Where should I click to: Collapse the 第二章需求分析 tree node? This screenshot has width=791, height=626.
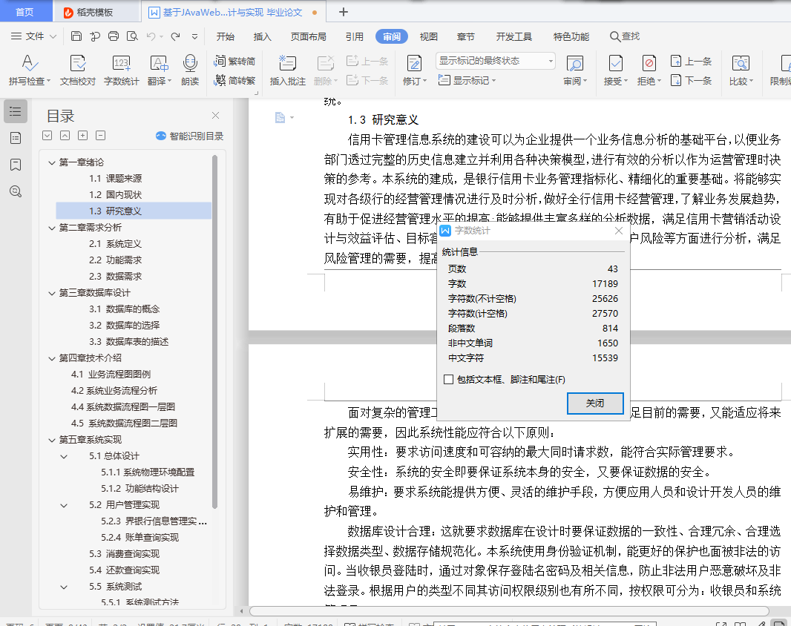[x=51, y=228]
